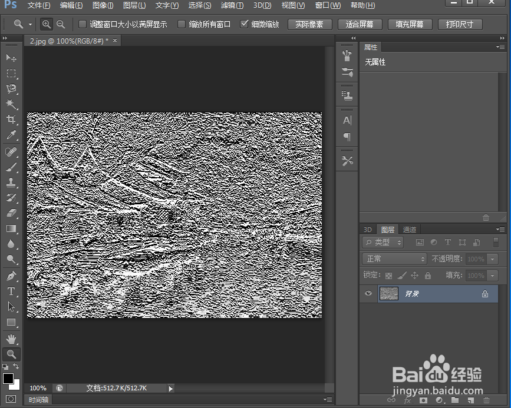Image resolution: width=511 pixels, height=408 pixels.
Task: Switch to the 3D panel tab
Action: 368,230
